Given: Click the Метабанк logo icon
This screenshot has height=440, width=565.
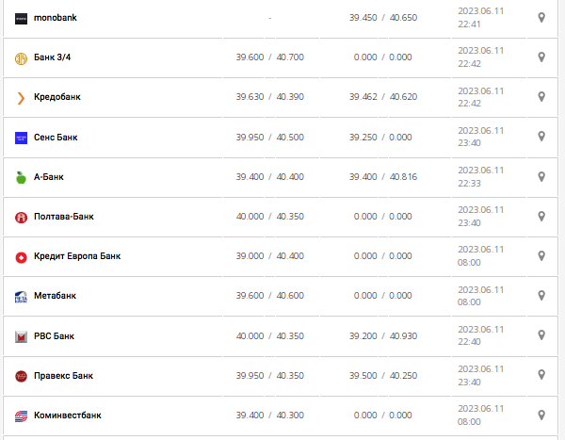Looking at the screenshot, I should (x=21, y=296).
